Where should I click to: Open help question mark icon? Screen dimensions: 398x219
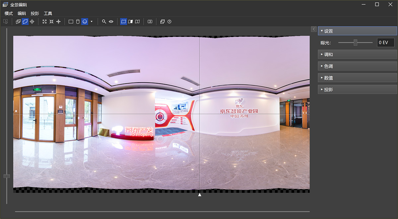(169, 22)
